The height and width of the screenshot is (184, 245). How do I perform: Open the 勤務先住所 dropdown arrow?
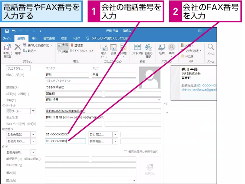33,152
